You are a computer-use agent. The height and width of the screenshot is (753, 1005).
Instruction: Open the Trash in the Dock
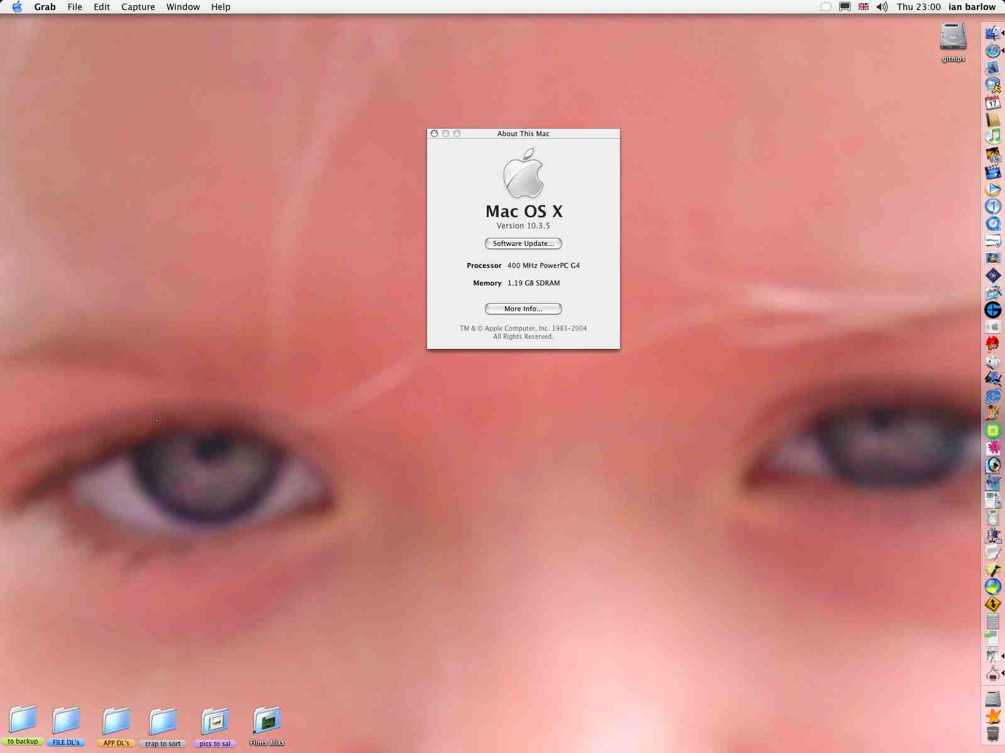point(993,733)
